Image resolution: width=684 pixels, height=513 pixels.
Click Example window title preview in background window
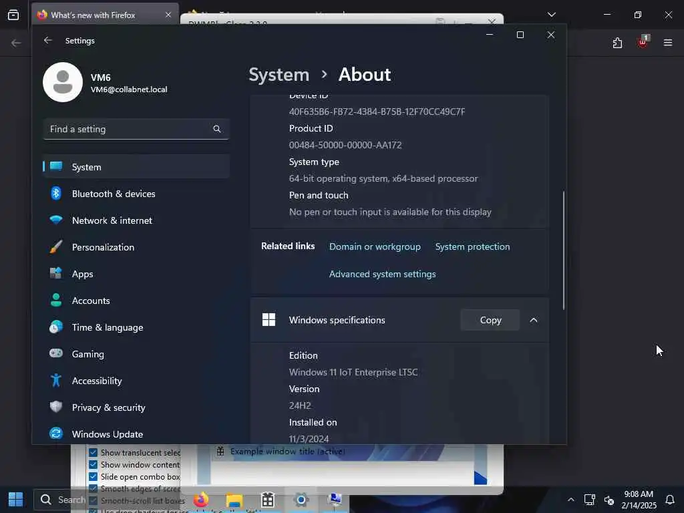[287, 451]
